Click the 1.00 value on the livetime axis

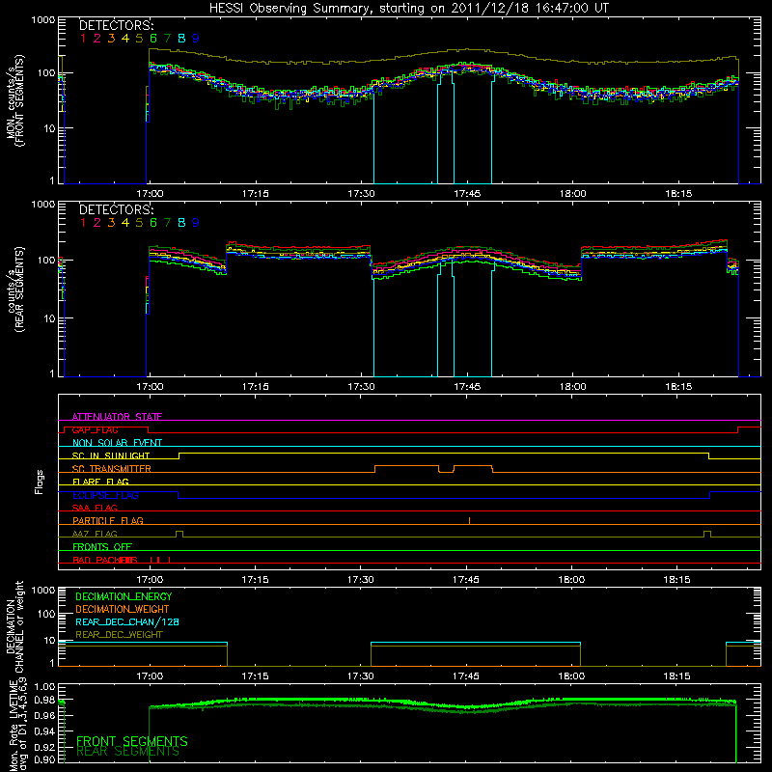click(45, 686)
